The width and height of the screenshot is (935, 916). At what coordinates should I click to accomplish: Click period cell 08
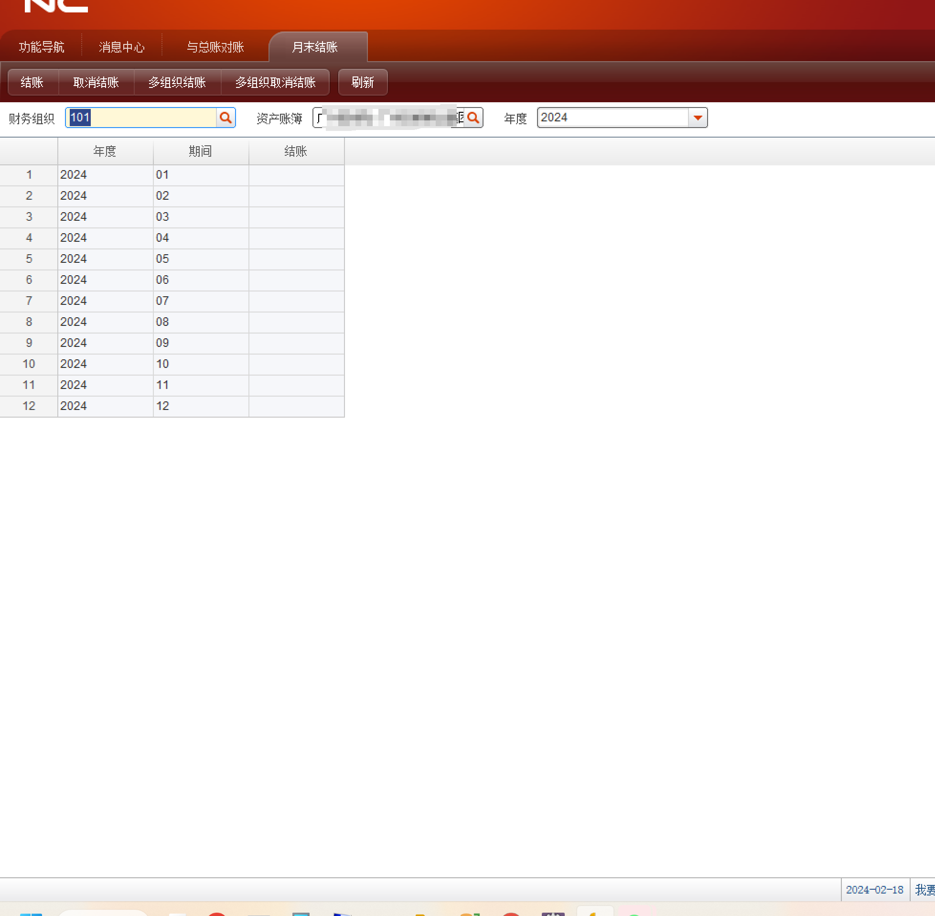(x=201, y=322)
